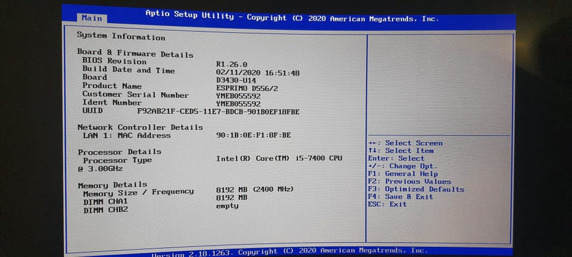Select the Product Name label
This screenshot has height=257, width=572.
[112, 86]
